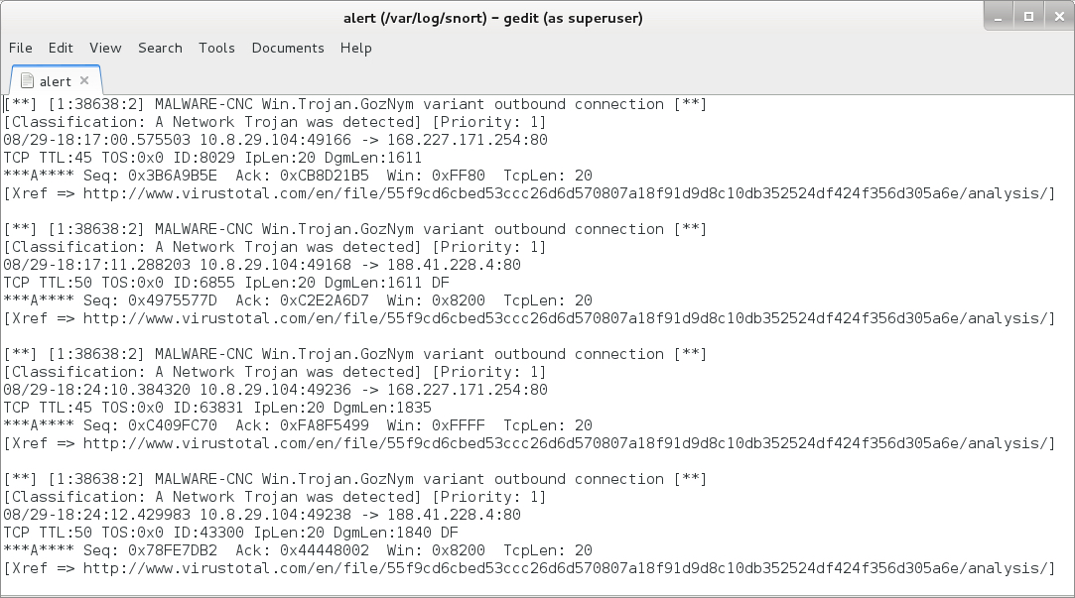
Task: Click the document icon on alert tab
Action: (x=27, y=81)
